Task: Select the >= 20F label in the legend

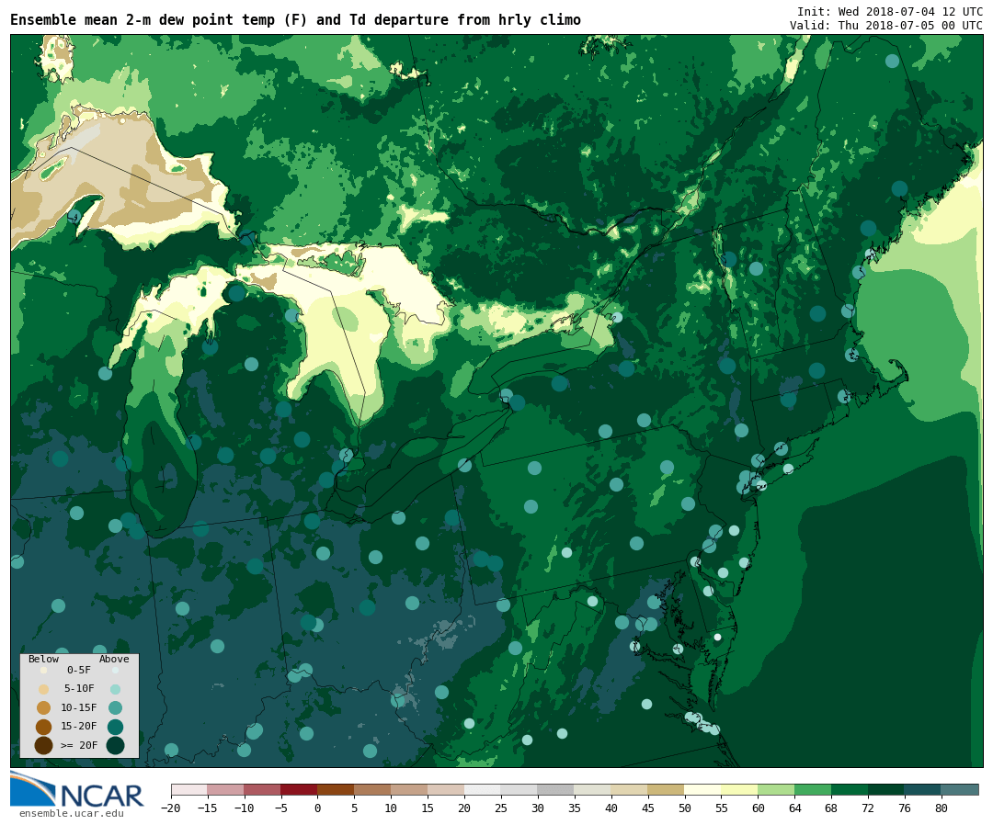Action: click(x=79, y=745)
